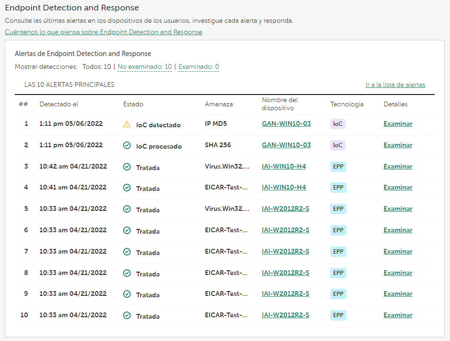
Task: Click Examinar on row 5
Action: point(398,208)
